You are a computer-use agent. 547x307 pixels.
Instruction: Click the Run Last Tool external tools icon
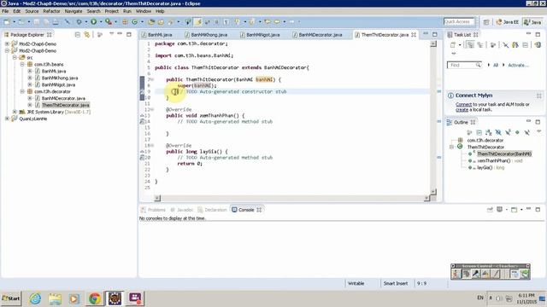click(x=109, y=22)
